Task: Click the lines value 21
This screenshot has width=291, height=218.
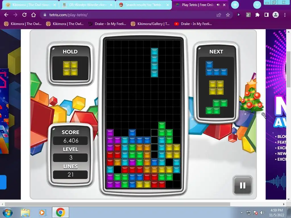Action: tap(70, 175)
